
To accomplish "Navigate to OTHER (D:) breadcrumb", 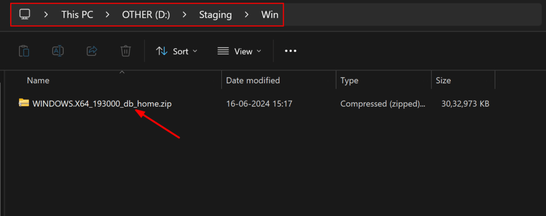I will (146, 14).
